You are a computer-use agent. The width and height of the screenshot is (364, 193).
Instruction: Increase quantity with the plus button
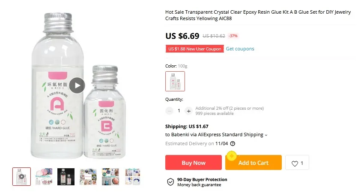(188, 111)
